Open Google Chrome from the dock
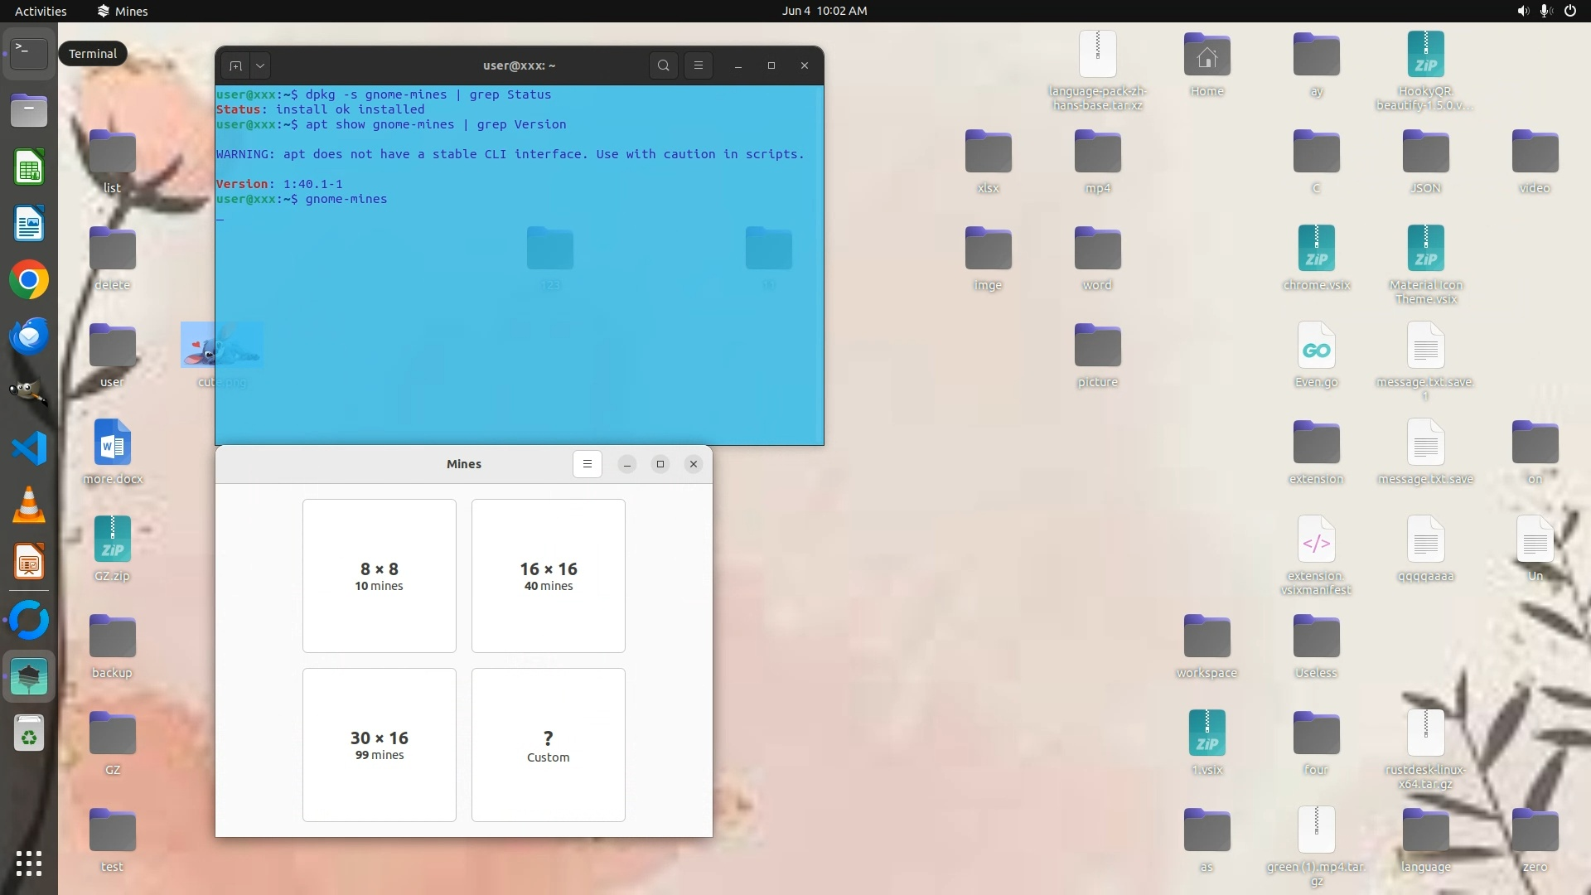 coord(29,280)
